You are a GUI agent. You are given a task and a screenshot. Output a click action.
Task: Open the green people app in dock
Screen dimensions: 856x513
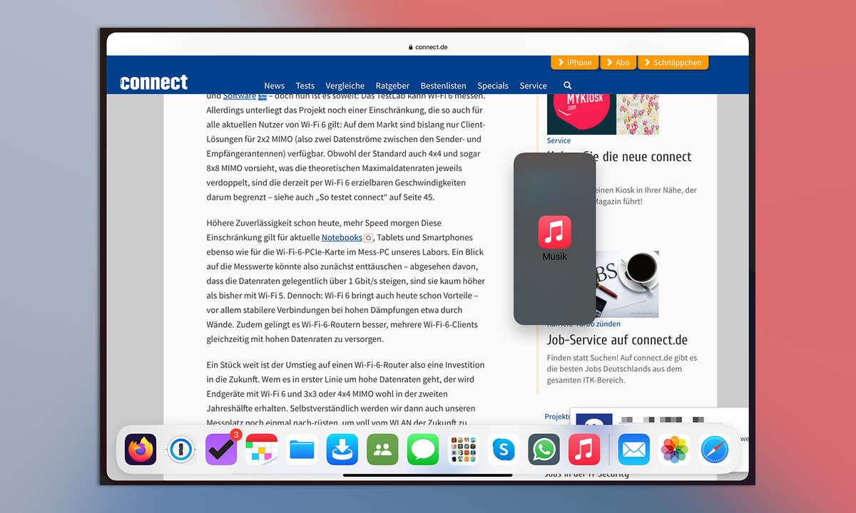click(x=382, y=450)
